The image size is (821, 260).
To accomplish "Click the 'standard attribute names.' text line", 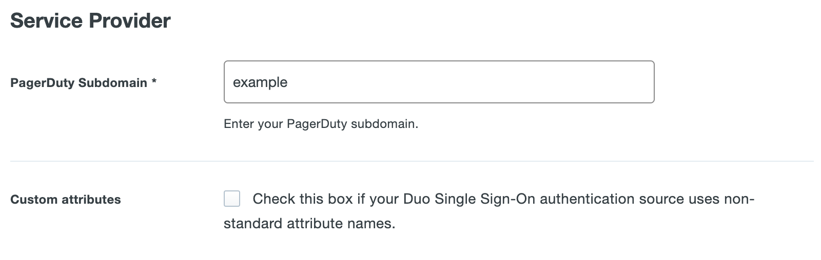I will 309,224.
